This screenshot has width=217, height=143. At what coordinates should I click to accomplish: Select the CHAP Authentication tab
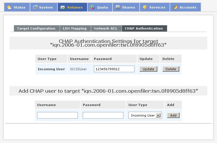coord(144,28)
